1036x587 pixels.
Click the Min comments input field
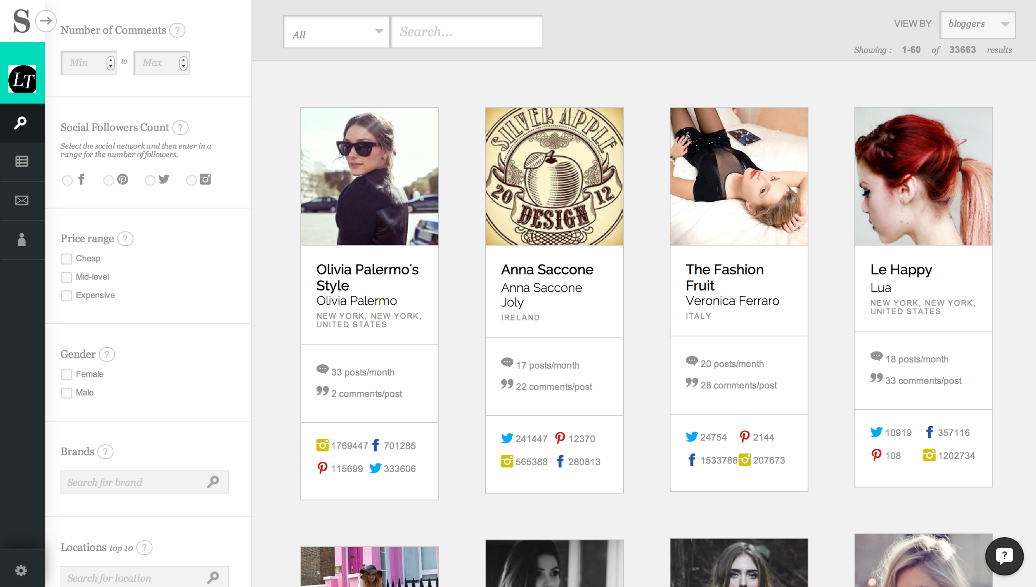(89, 63)
